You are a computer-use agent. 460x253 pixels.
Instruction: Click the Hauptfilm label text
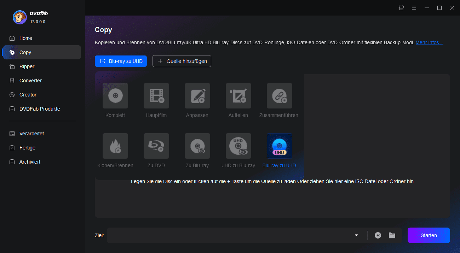pos(156,115)
